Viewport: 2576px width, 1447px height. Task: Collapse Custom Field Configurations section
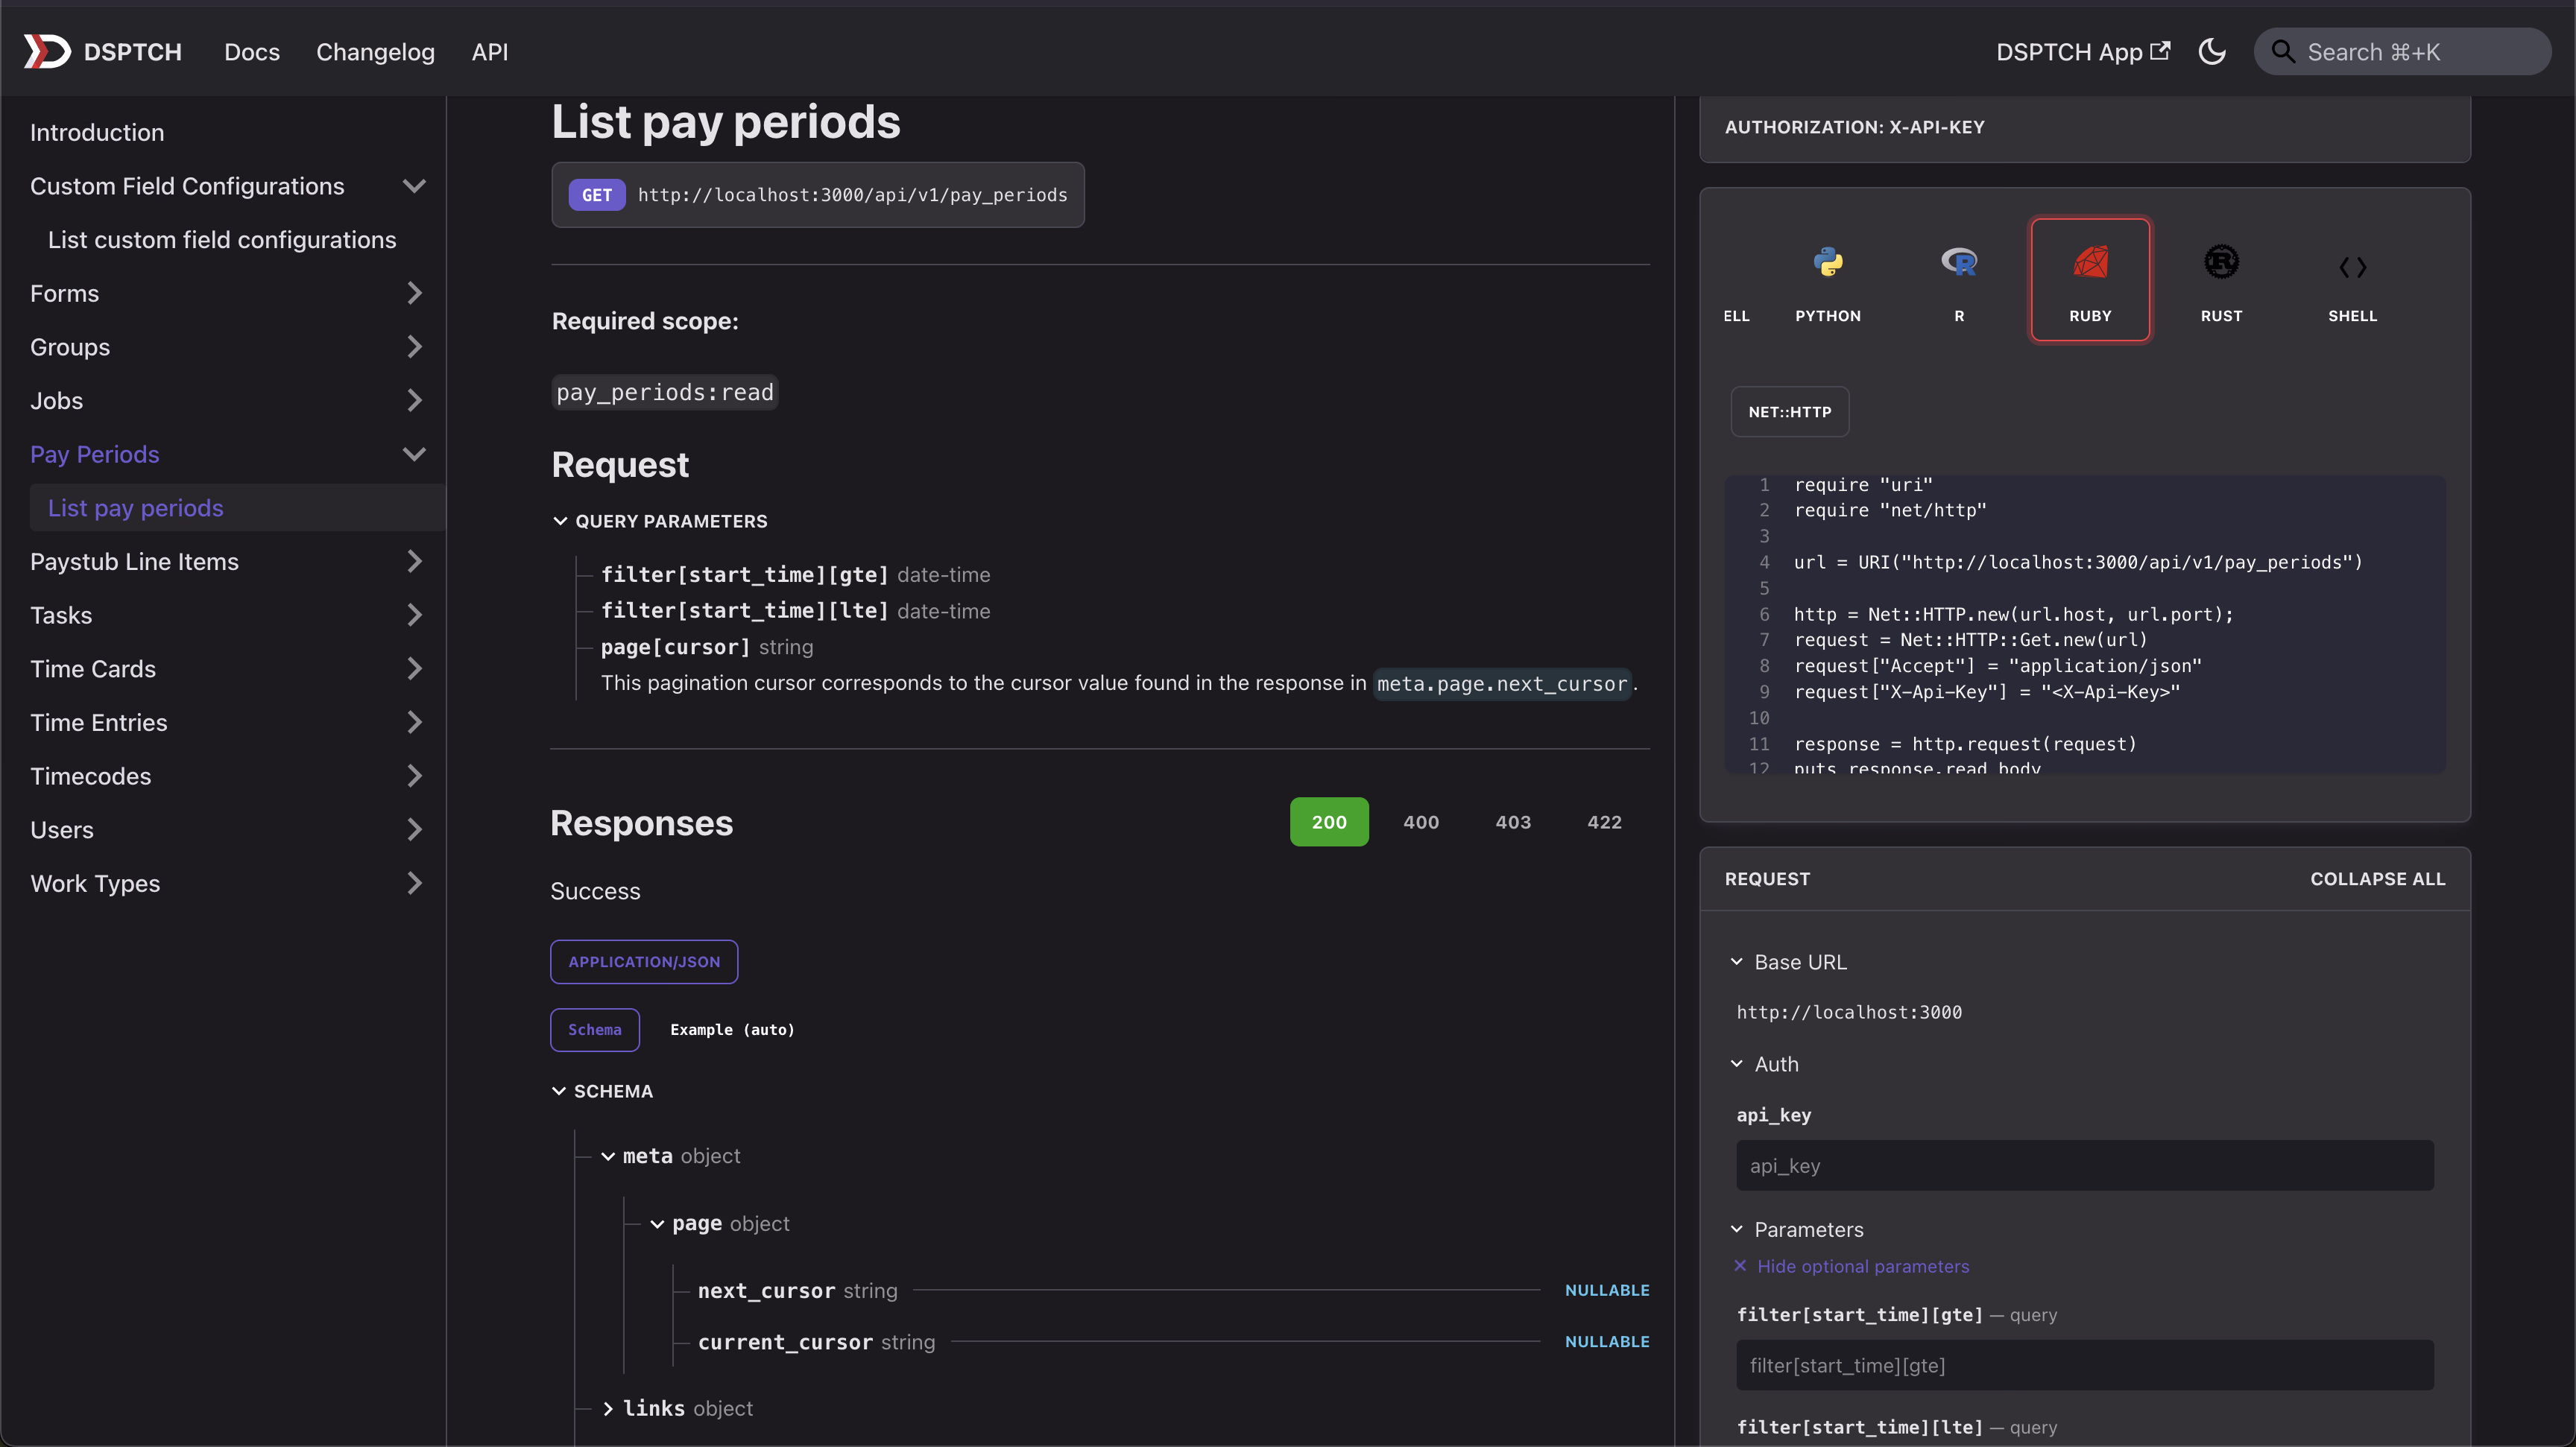(414, 186)
